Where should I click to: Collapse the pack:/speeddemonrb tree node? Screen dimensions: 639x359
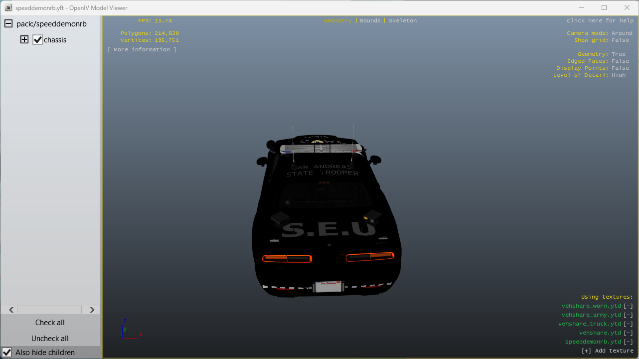click(x=8, y=24)
